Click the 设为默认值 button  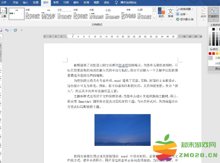185,19
